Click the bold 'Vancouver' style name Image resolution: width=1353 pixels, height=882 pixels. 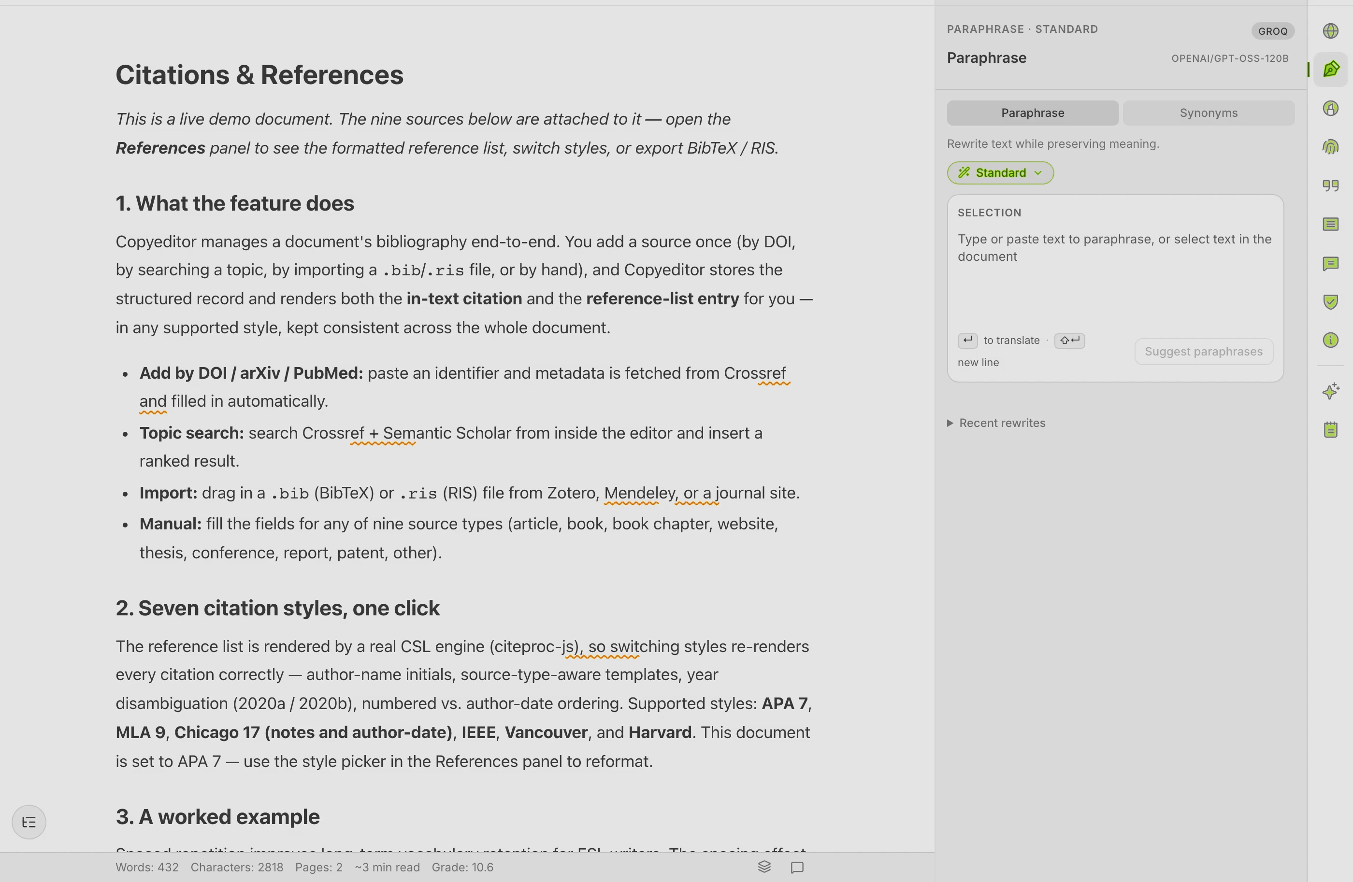click(546, 733)
